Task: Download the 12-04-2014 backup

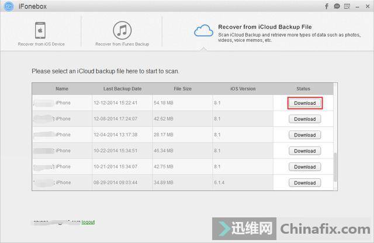Action: tap(305, 135)
